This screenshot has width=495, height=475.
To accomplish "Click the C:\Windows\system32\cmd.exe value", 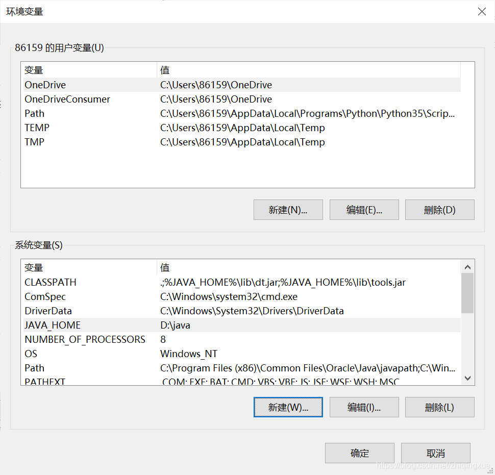I will point(229,296).
